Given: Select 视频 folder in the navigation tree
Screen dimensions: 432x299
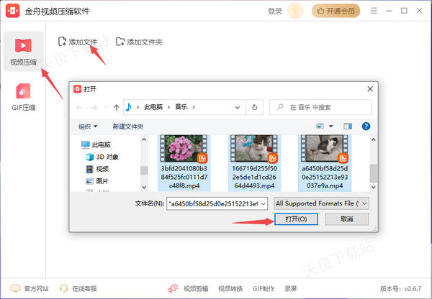Looking at the screenshot, I should (97, 169).
